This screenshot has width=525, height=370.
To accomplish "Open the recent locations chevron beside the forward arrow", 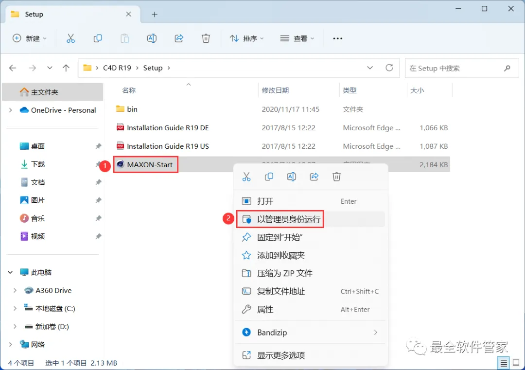I will tap(50, 68).
